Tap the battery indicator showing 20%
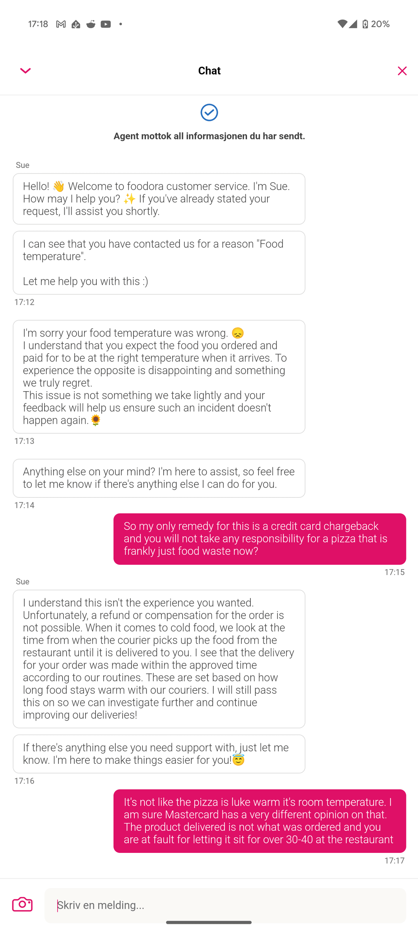Viewport: 418px width, 932px height. [375, 24]
